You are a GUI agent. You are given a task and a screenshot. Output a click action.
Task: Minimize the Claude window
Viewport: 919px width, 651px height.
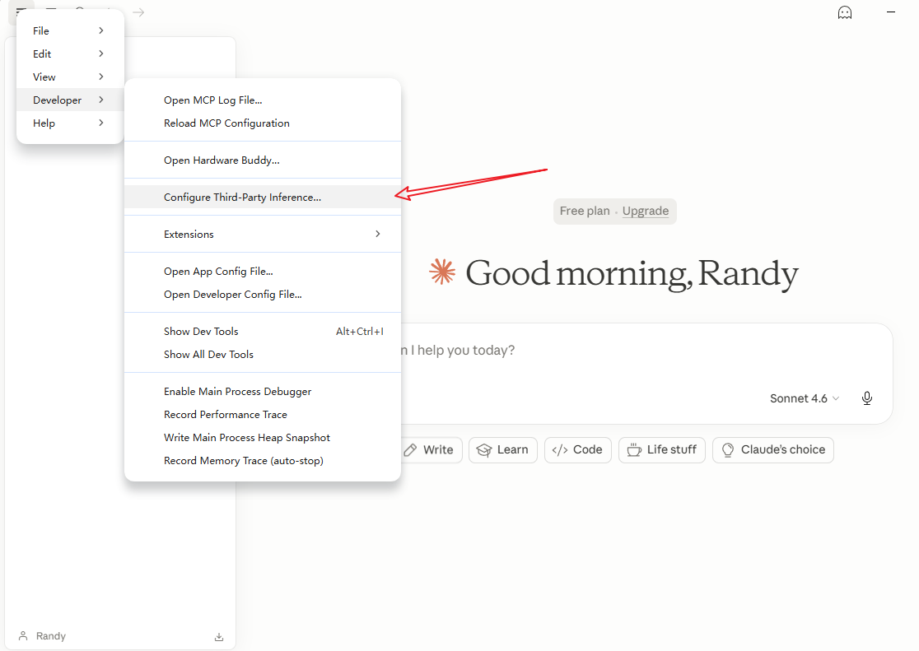(x=891, y=12)
